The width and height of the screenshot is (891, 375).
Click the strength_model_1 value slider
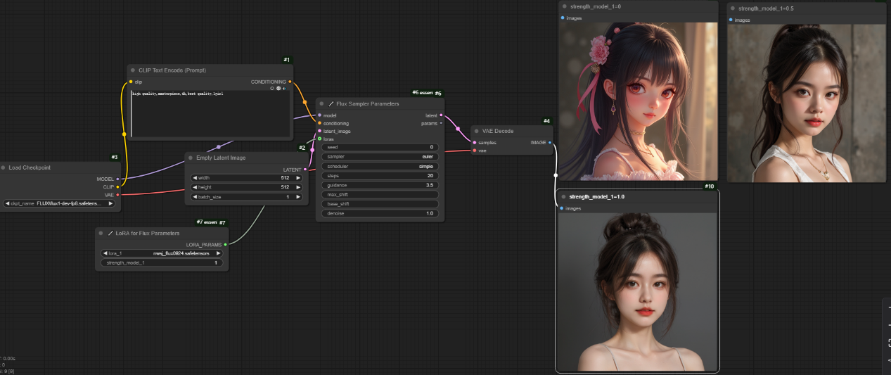pyautogui.click(x=162, y=262)
